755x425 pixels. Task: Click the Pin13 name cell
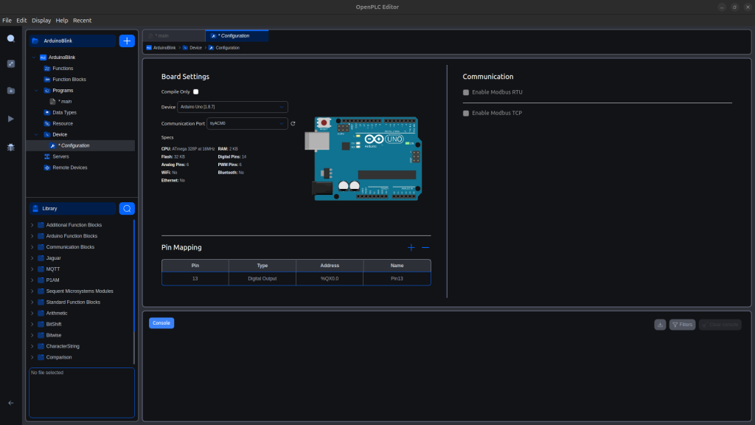point(397,279)
